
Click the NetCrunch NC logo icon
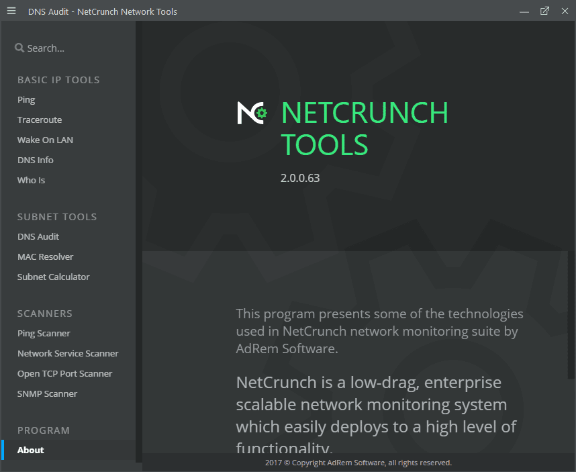252,113
